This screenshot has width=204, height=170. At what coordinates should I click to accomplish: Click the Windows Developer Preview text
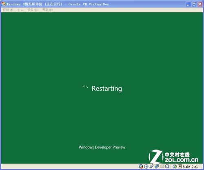coord(102,147)
